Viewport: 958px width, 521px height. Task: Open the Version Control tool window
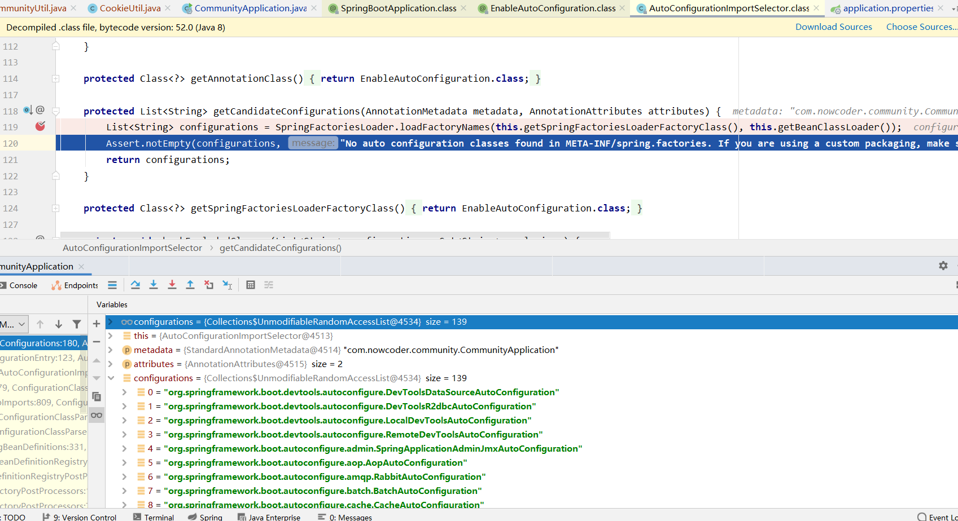[x=80, y=516]
